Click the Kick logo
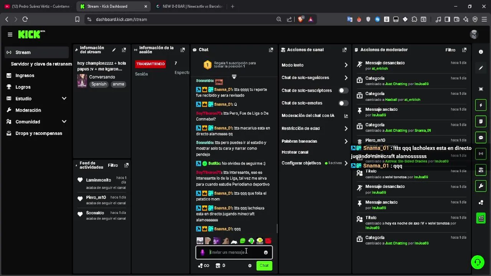Viewport: 491px width, 276px height. (31, 34)
